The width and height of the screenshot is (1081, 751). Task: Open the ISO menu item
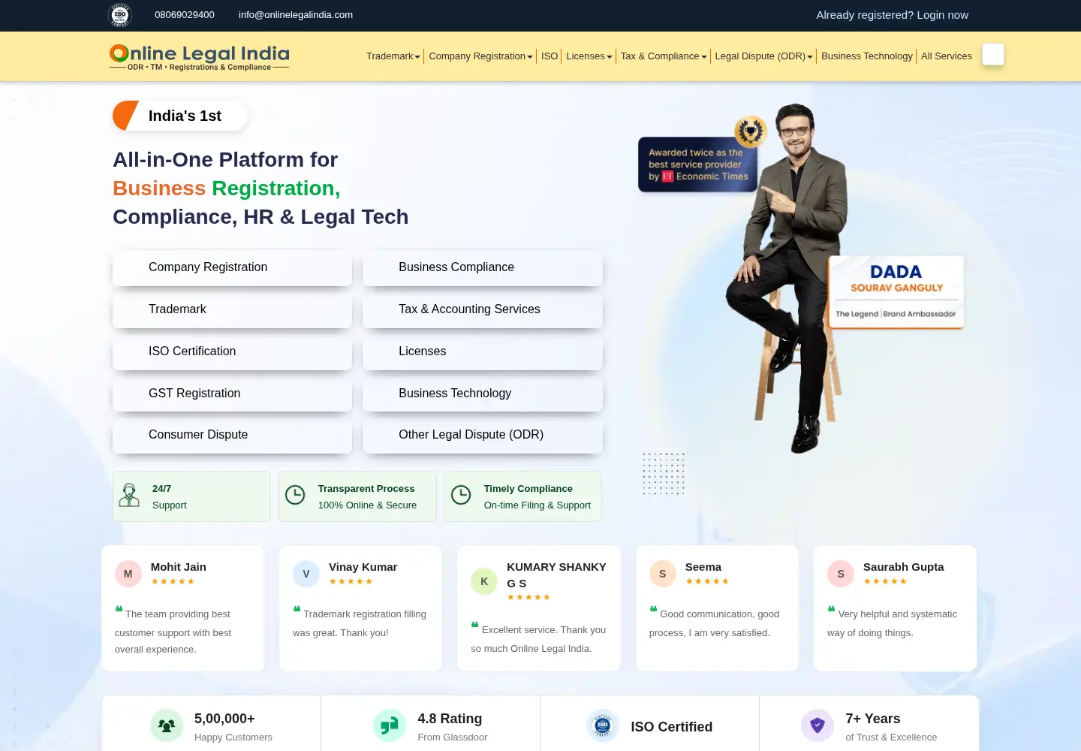550,56
